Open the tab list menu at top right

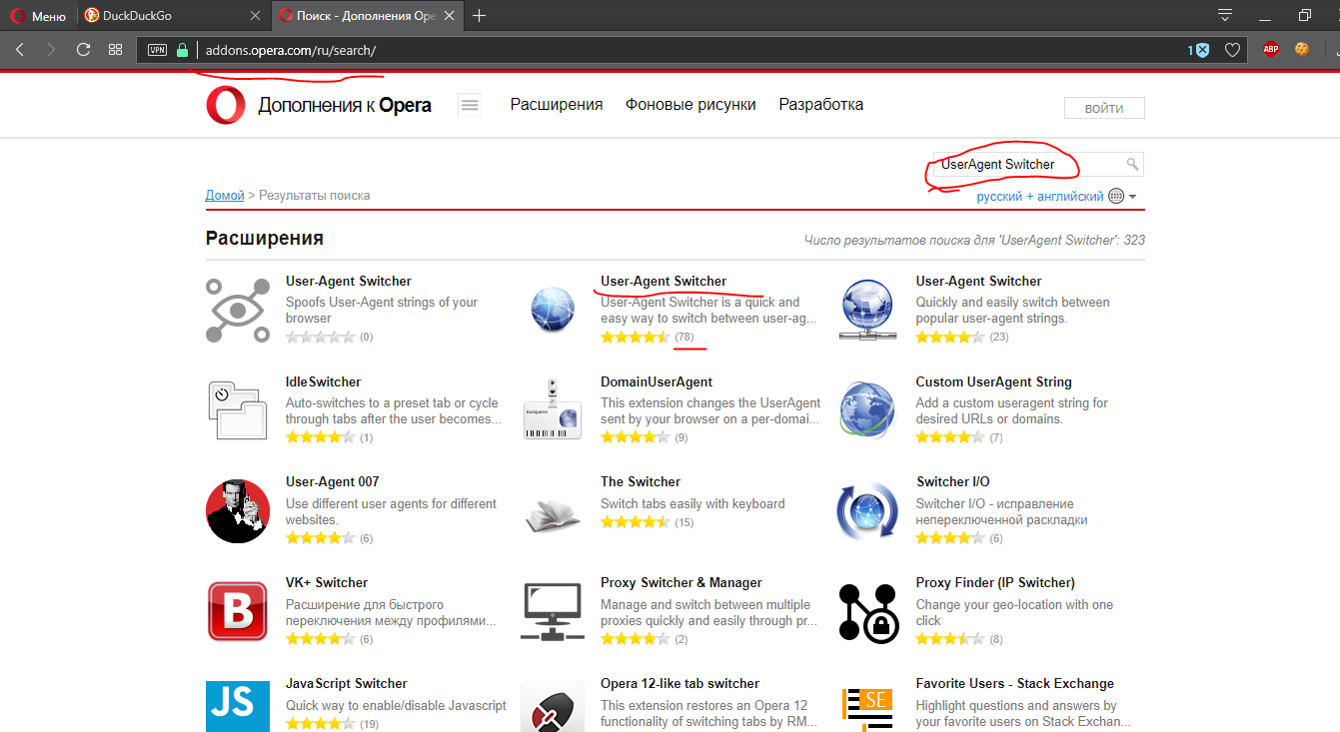click(1225, 15)
